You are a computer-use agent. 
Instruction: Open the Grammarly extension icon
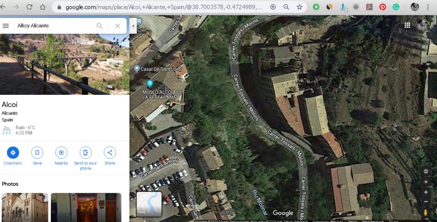(395, 7)
